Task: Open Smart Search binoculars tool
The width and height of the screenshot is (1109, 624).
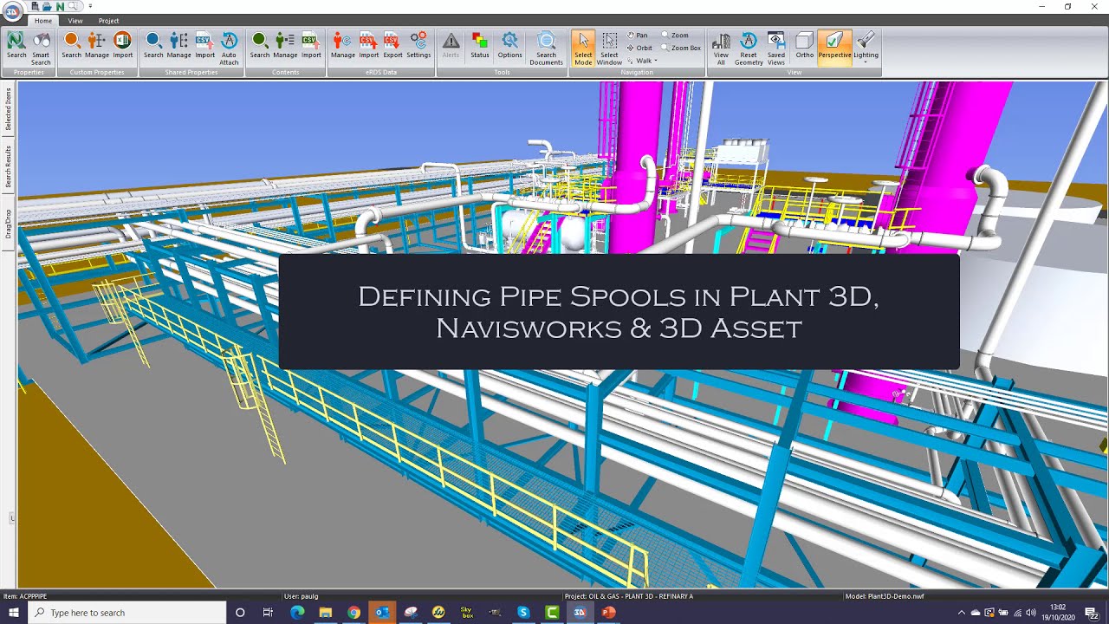Action: 41,49
